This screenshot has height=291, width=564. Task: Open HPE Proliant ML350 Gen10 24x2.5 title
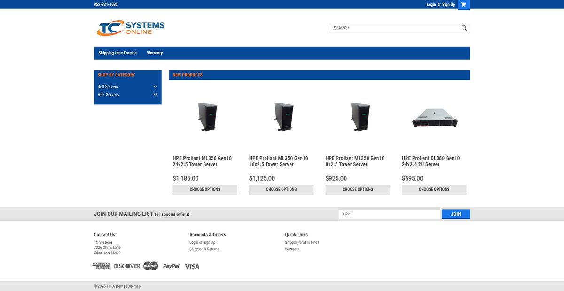[x=202, y=161]
